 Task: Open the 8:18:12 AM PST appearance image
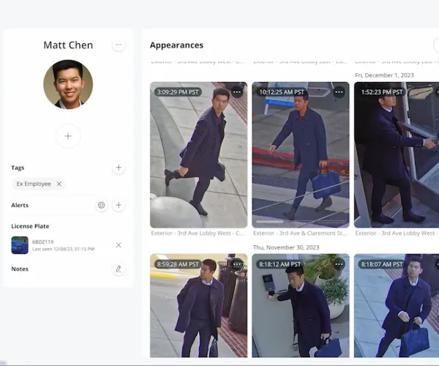point(301,306)
